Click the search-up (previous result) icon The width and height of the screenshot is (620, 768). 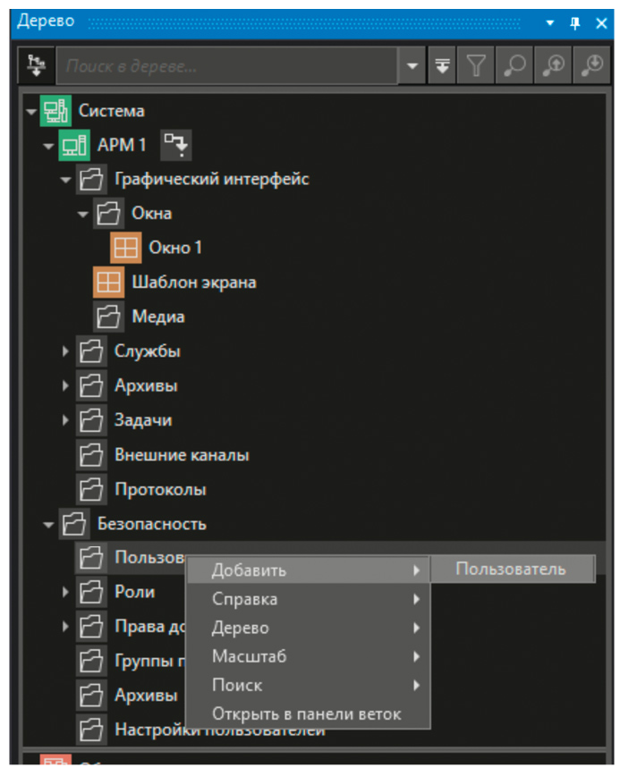554,66
